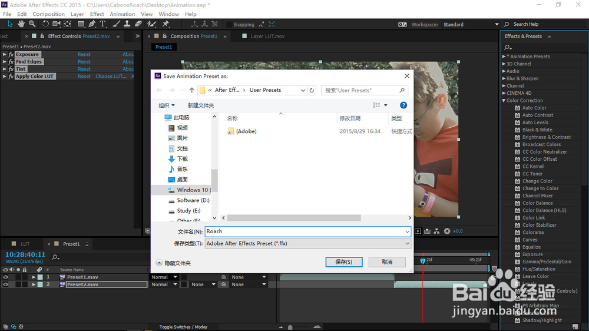Click the layer label tag column icon

point(39,269)
